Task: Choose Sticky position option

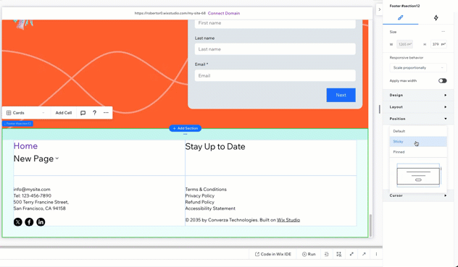Action: coord(418,142)
